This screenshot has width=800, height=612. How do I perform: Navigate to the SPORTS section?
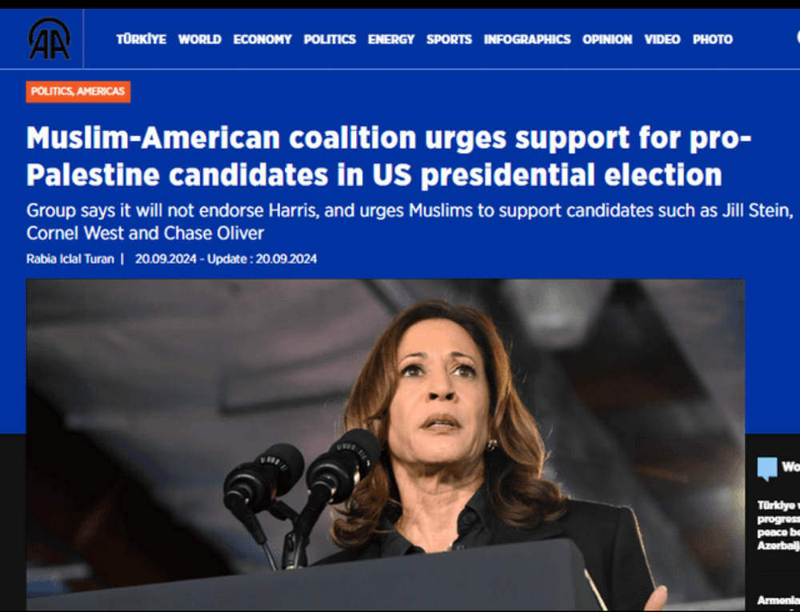[x=449, y=39]
